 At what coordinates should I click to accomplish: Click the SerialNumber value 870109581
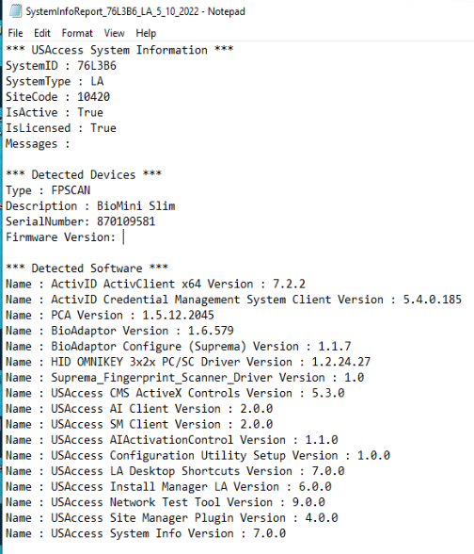click(x=126, y=221)
